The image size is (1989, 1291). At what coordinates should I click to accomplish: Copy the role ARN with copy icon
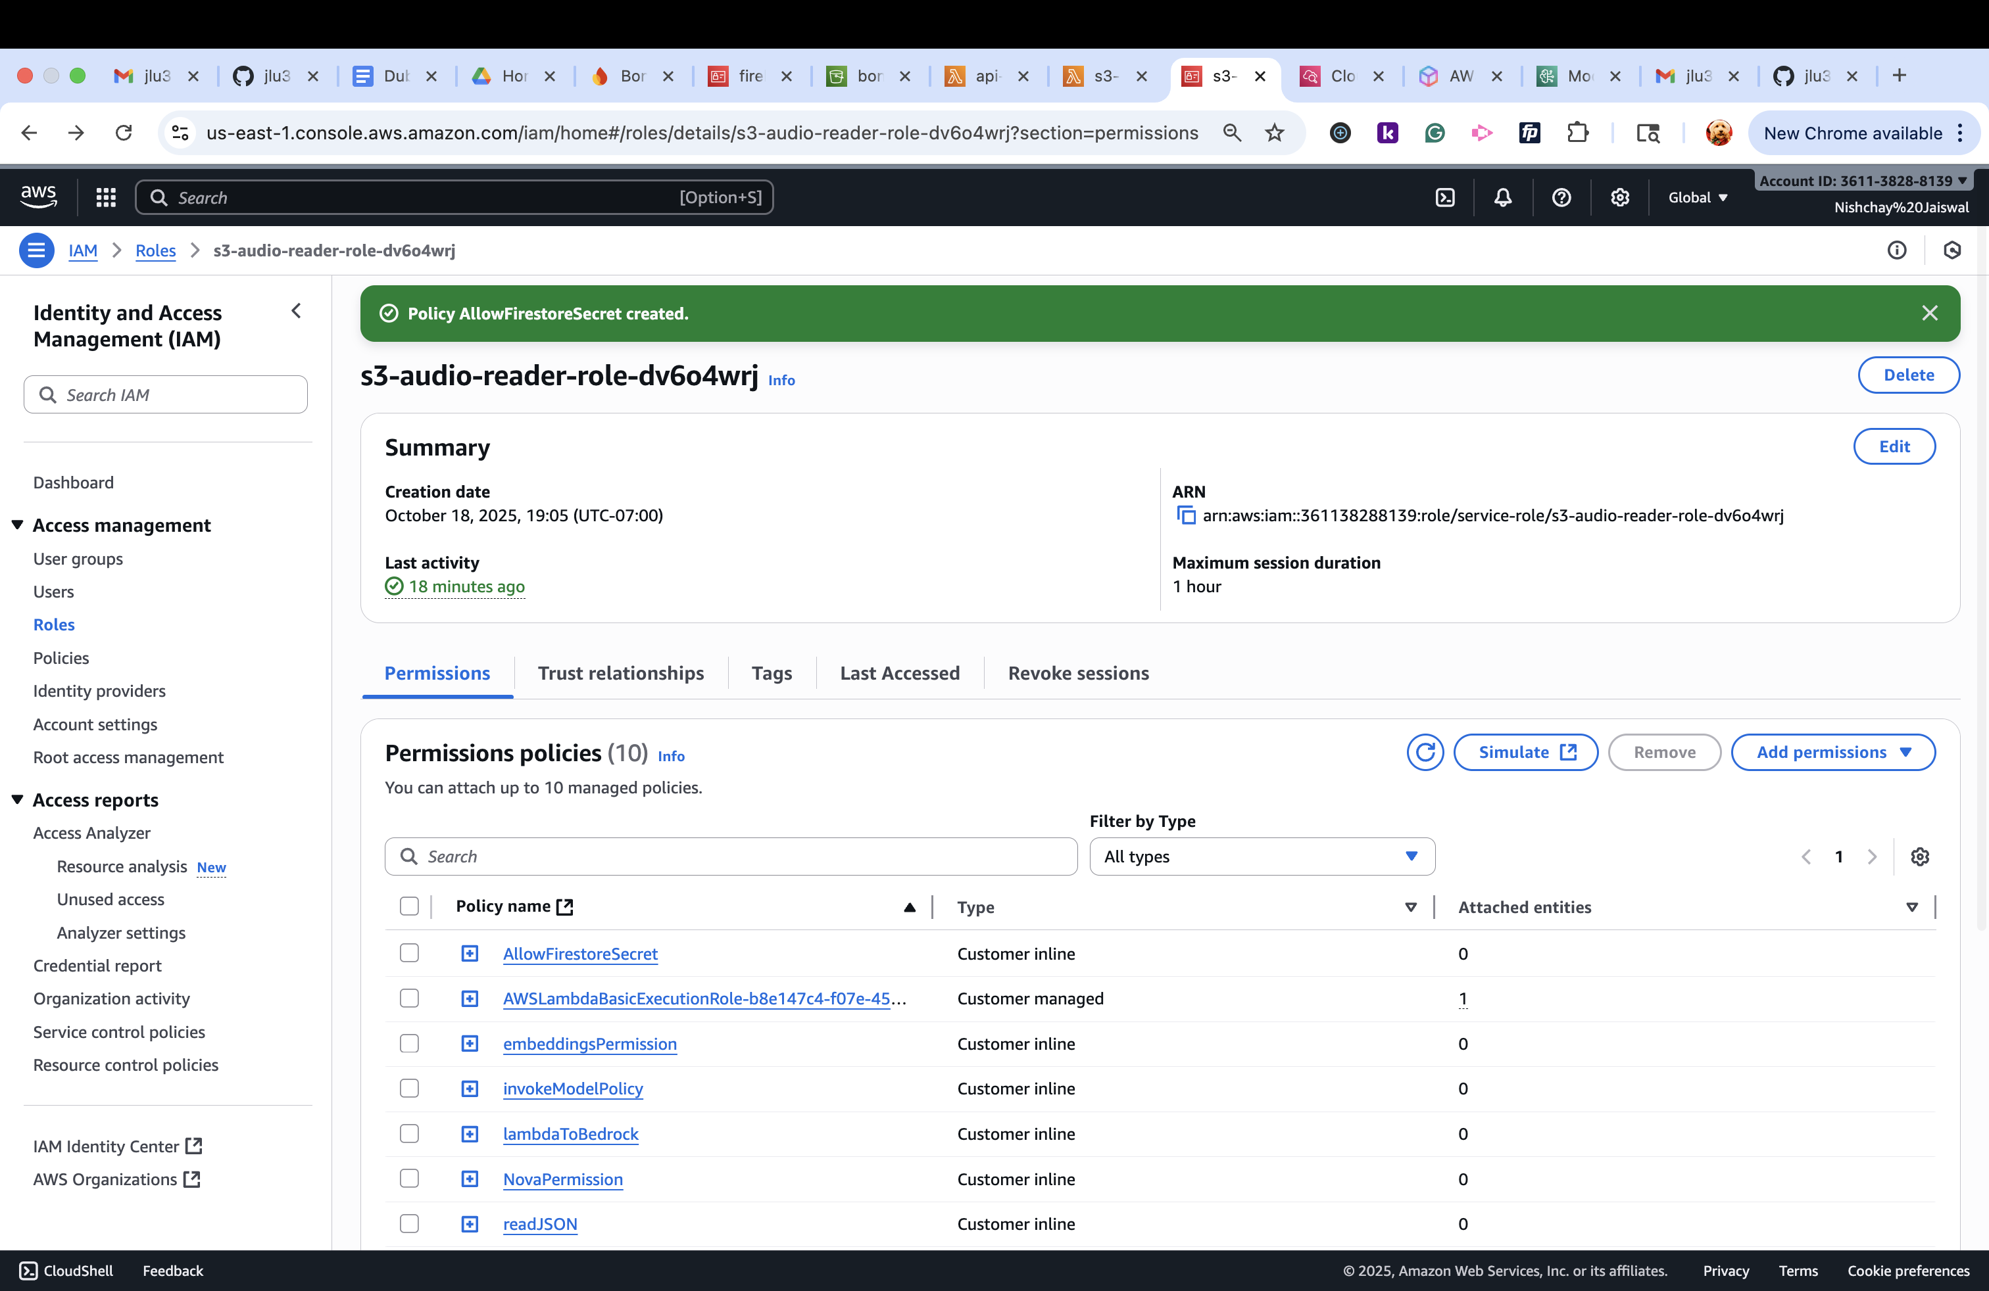(x=1186, y=515)
